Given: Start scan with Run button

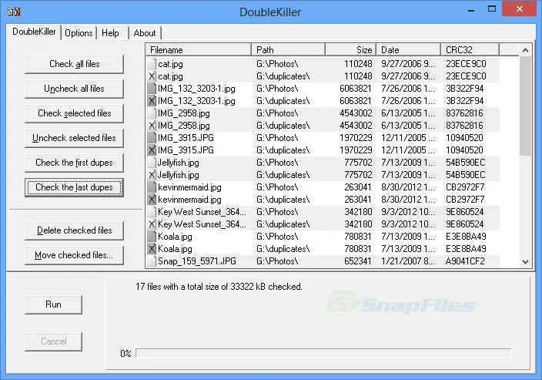Looking at the screenshot, I should pos(54,304).
